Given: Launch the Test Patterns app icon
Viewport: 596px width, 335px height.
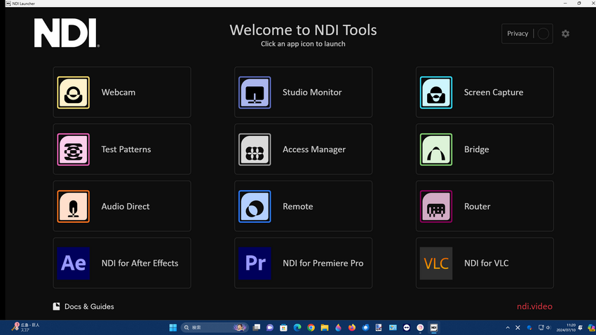Looking at the screenshot, I should (x=74, y=149).
